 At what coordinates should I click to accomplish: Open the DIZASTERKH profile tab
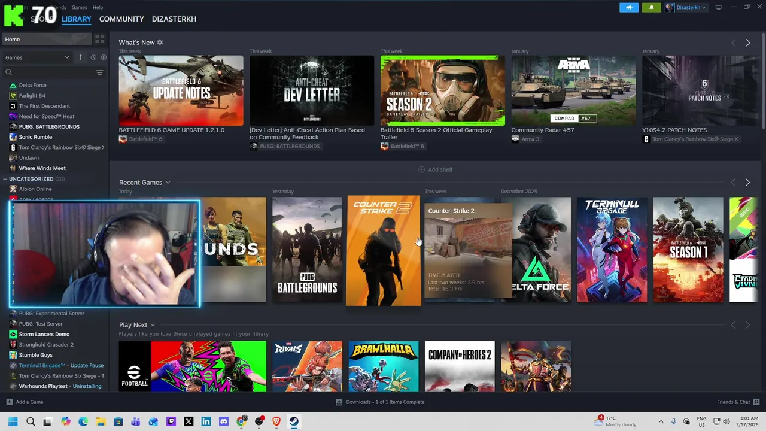[x=174, y=19]
